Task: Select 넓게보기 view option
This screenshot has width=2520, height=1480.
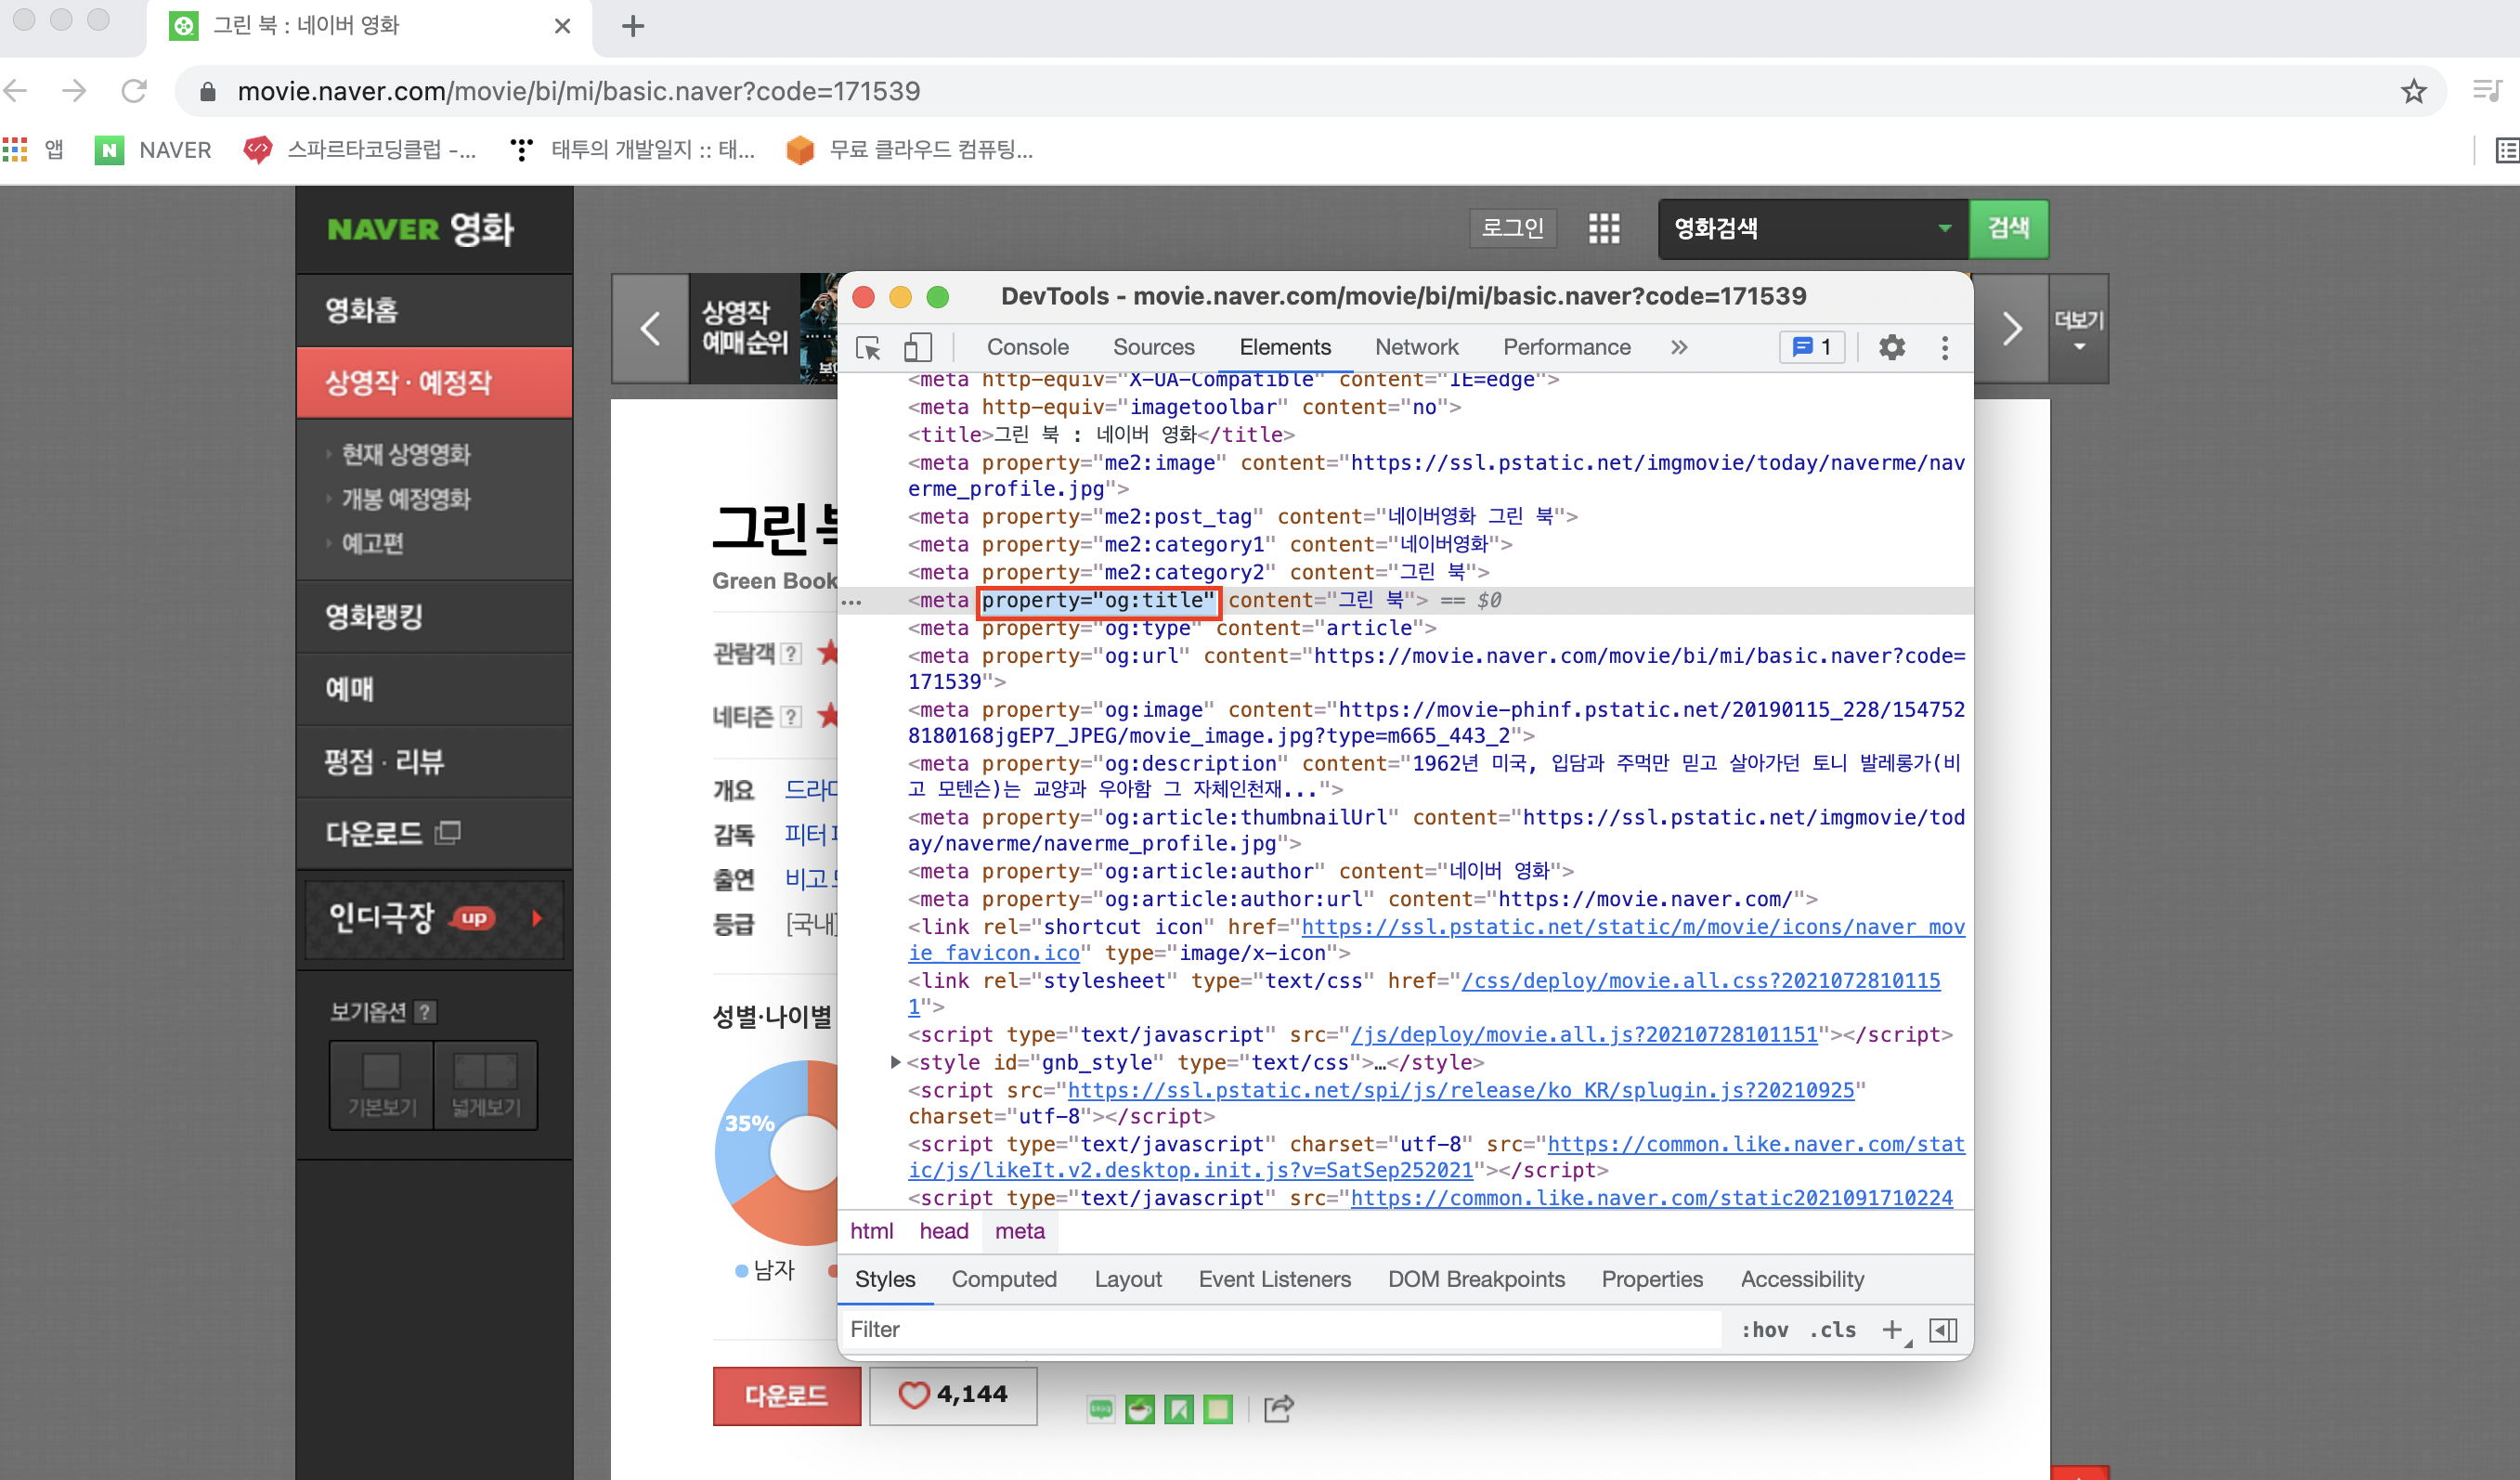Action: [x=486, y=1085]
